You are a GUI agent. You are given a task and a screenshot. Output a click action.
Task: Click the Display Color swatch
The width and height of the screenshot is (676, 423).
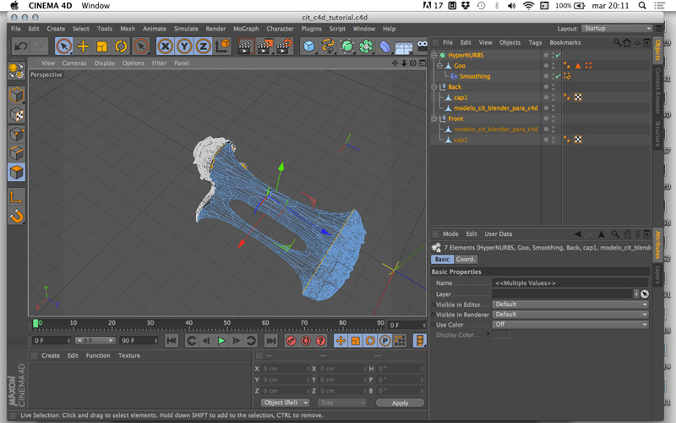[x=501, y=335]
